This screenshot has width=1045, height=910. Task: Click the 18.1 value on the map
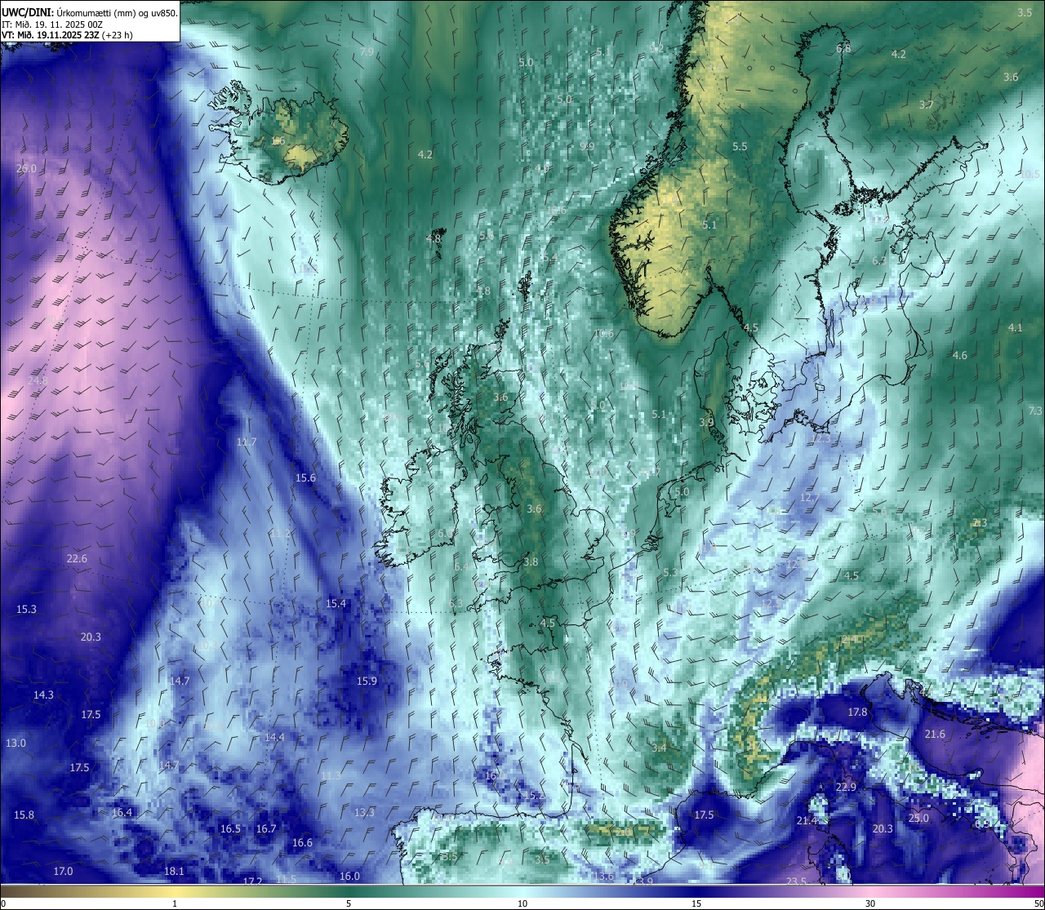[174, 871]
